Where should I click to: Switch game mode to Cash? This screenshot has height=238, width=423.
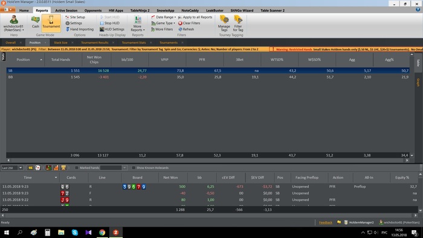[x=35, y=22]
